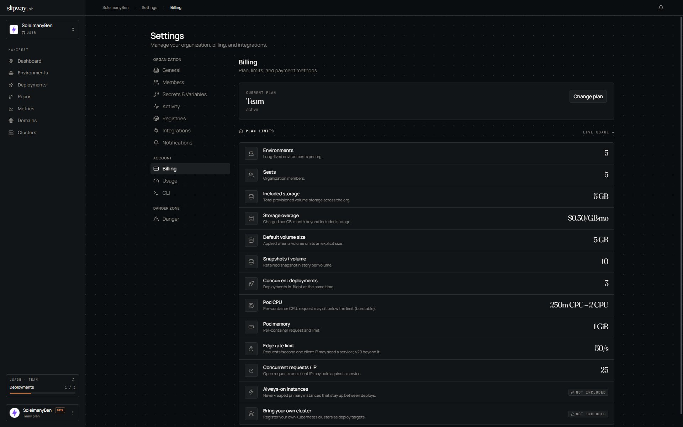683x427 pixels.
Task: Click the Edge rate limit timer icon
Action: [x=251, y=349]
